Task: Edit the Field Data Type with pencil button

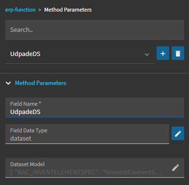Action: [x=178, y=133]
